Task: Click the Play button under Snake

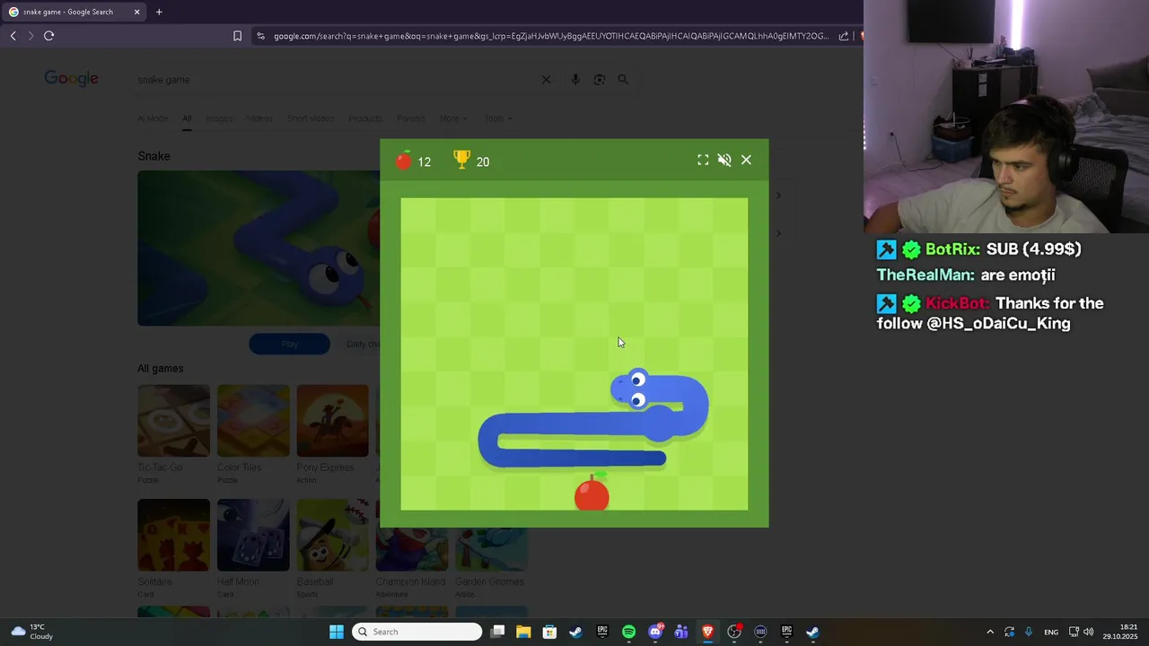Action: coord(289,344)
